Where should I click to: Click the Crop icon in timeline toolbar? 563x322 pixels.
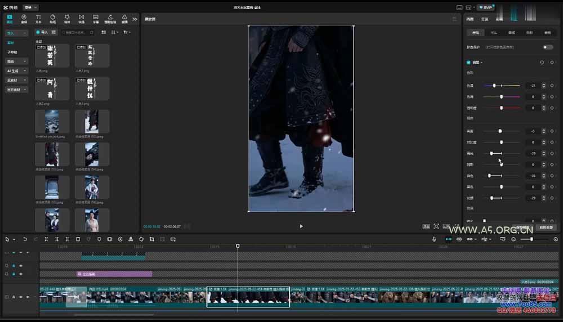point(152,239)
